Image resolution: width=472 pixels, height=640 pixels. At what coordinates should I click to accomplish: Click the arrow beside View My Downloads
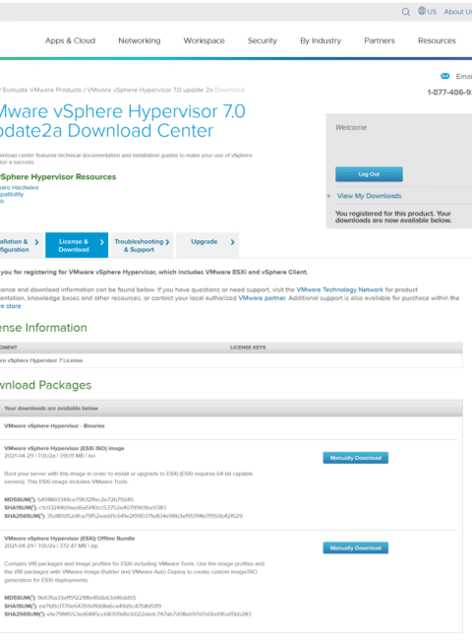[x=328, y=196]
